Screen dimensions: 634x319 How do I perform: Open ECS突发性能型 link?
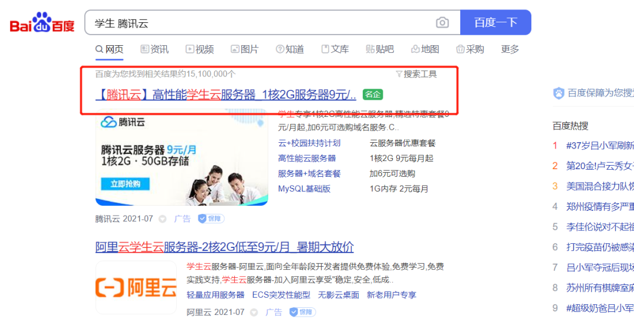pyautogui.click(x=281, y=295)
